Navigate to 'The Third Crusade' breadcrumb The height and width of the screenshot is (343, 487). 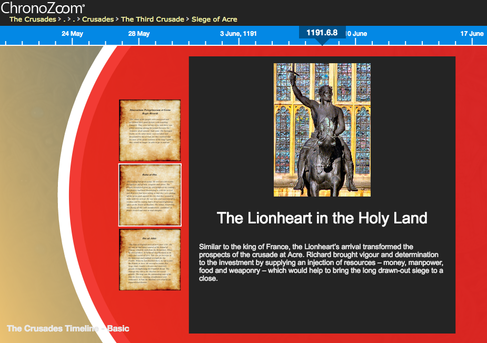coord(152,19)
